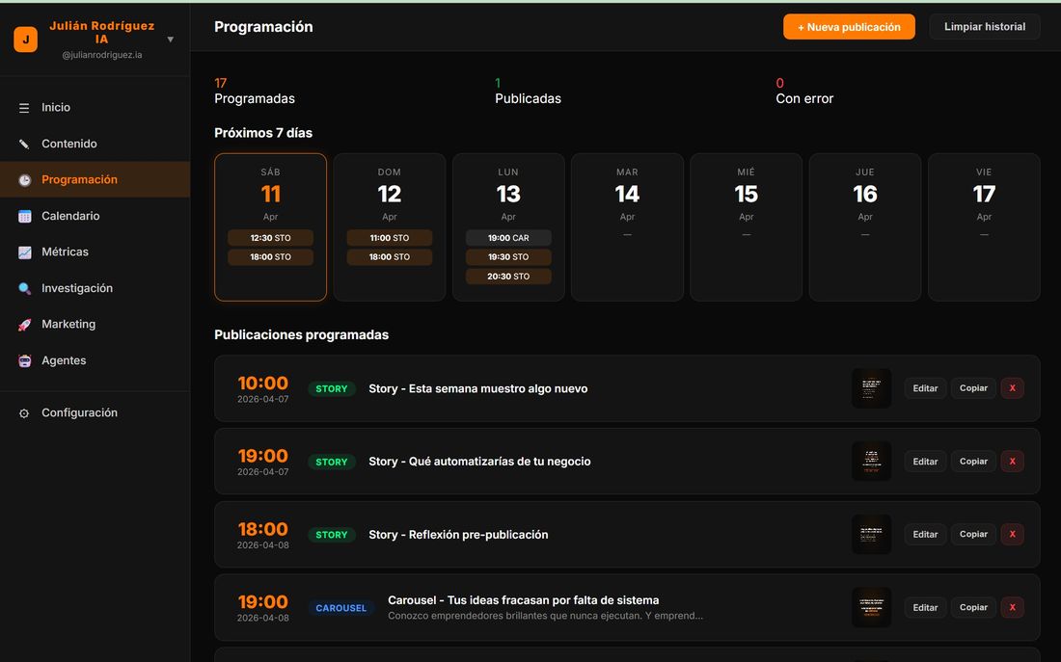
Task: Click the Programación clock icon
Action: pos(24,180)
